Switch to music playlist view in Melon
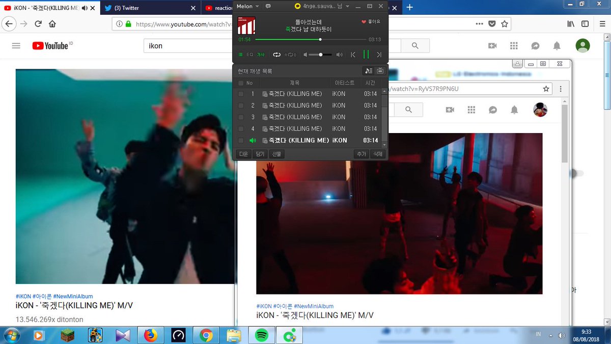Image resolution: width=611 pixels, height=344 pixels. pos(369,71)
